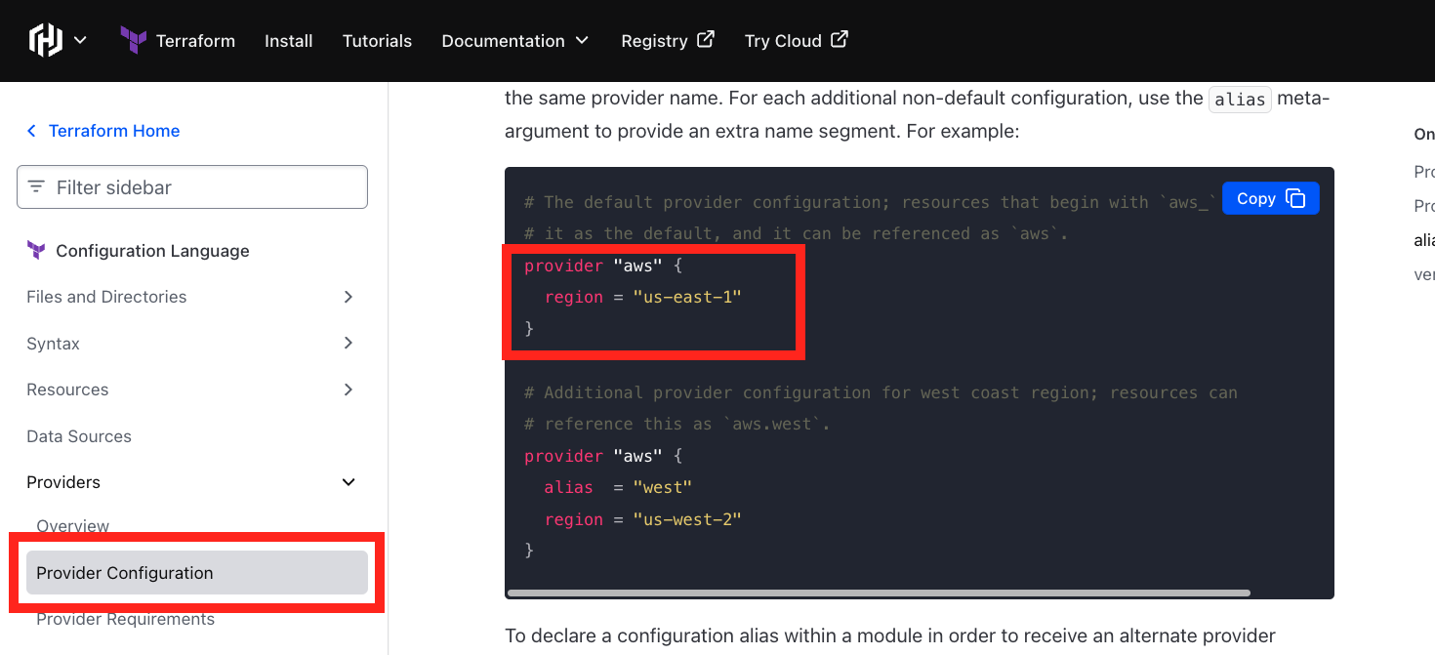Copy the code block with Copy button
This screenshot has height=655, width=1435.
click(1270, 198)
